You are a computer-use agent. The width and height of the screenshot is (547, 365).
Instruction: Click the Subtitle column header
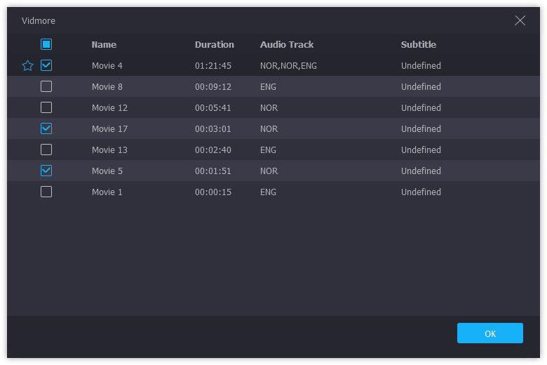coord(418,44)
